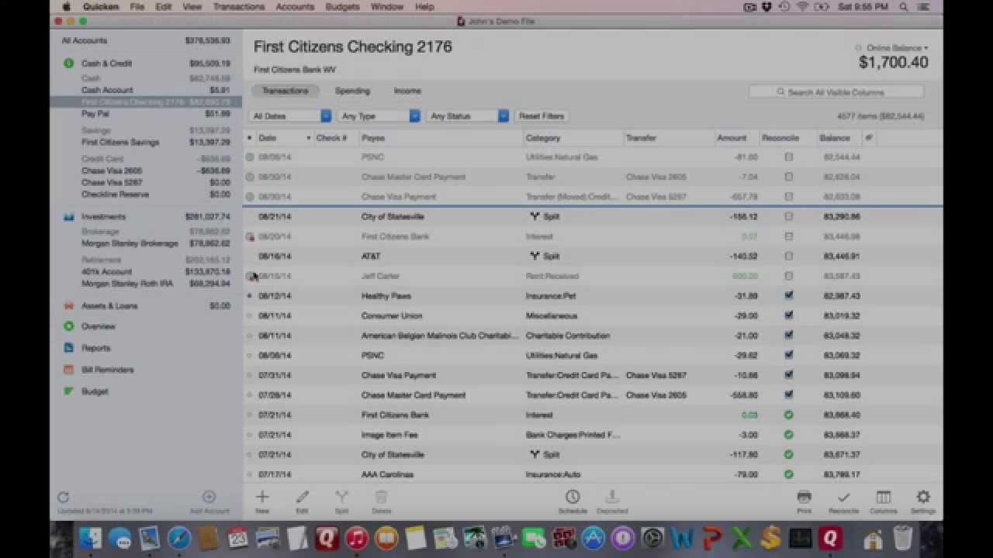The height and width of the screenshot is (558, 993).
Task: Open the Online Balance dropdown
Action: [x=897, y=48]
